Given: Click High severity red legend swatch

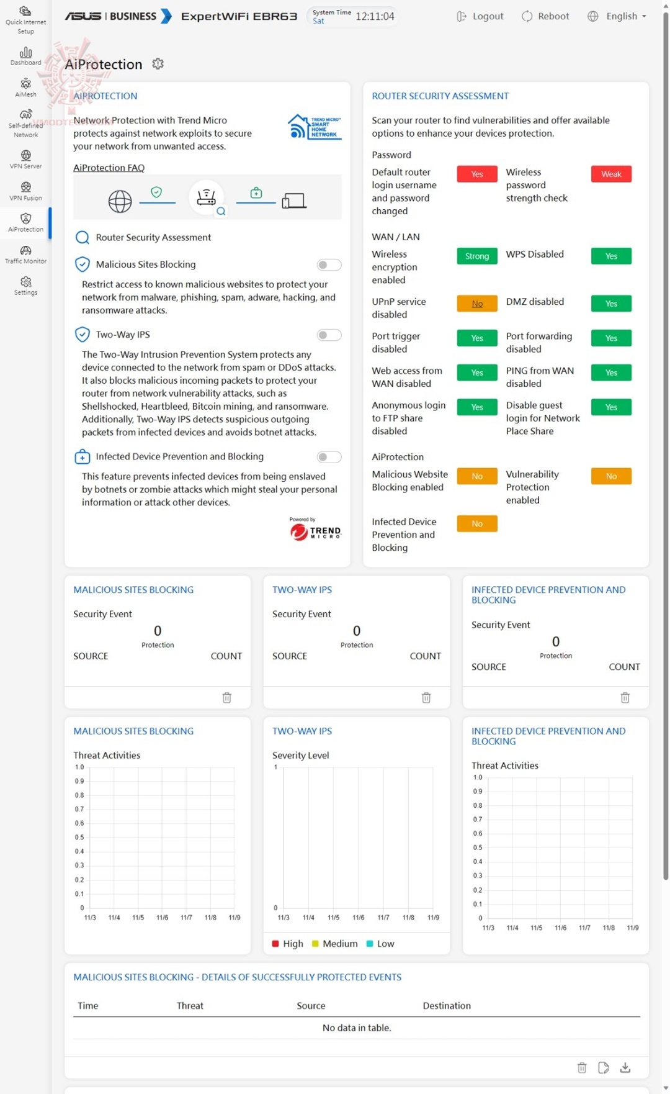Looking at the screenshot, I should 275,944.
